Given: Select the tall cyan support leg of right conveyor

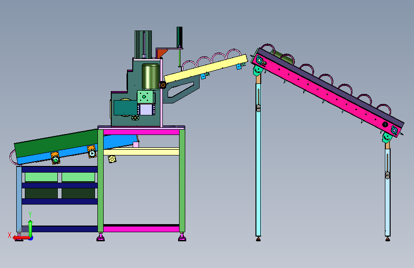Looking at the screenshot, I should click(258, 160).
